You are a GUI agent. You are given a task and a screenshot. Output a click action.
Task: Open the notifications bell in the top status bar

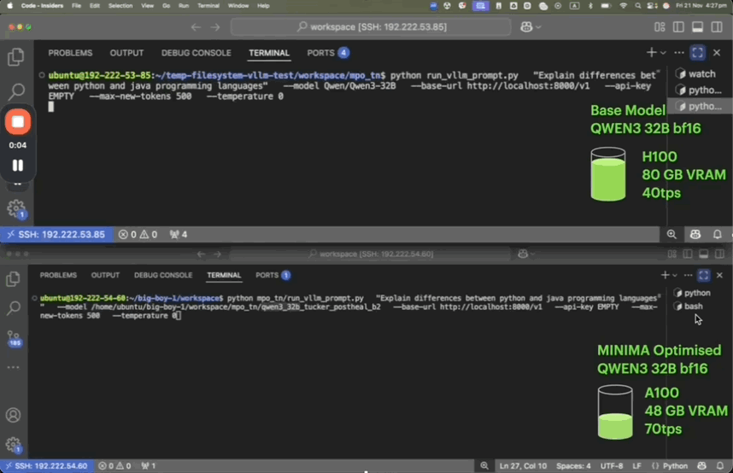point(717,234)
